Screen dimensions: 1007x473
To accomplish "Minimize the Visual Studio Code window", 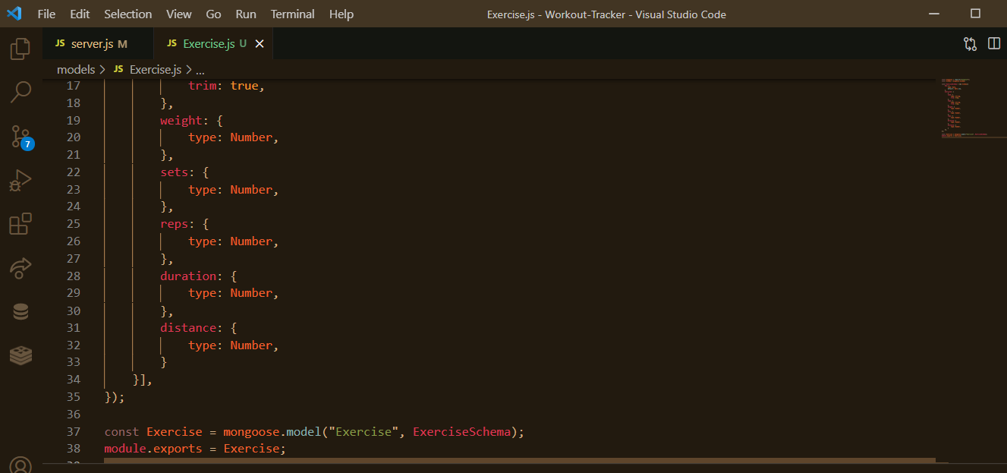I will [x=933, y=14].
